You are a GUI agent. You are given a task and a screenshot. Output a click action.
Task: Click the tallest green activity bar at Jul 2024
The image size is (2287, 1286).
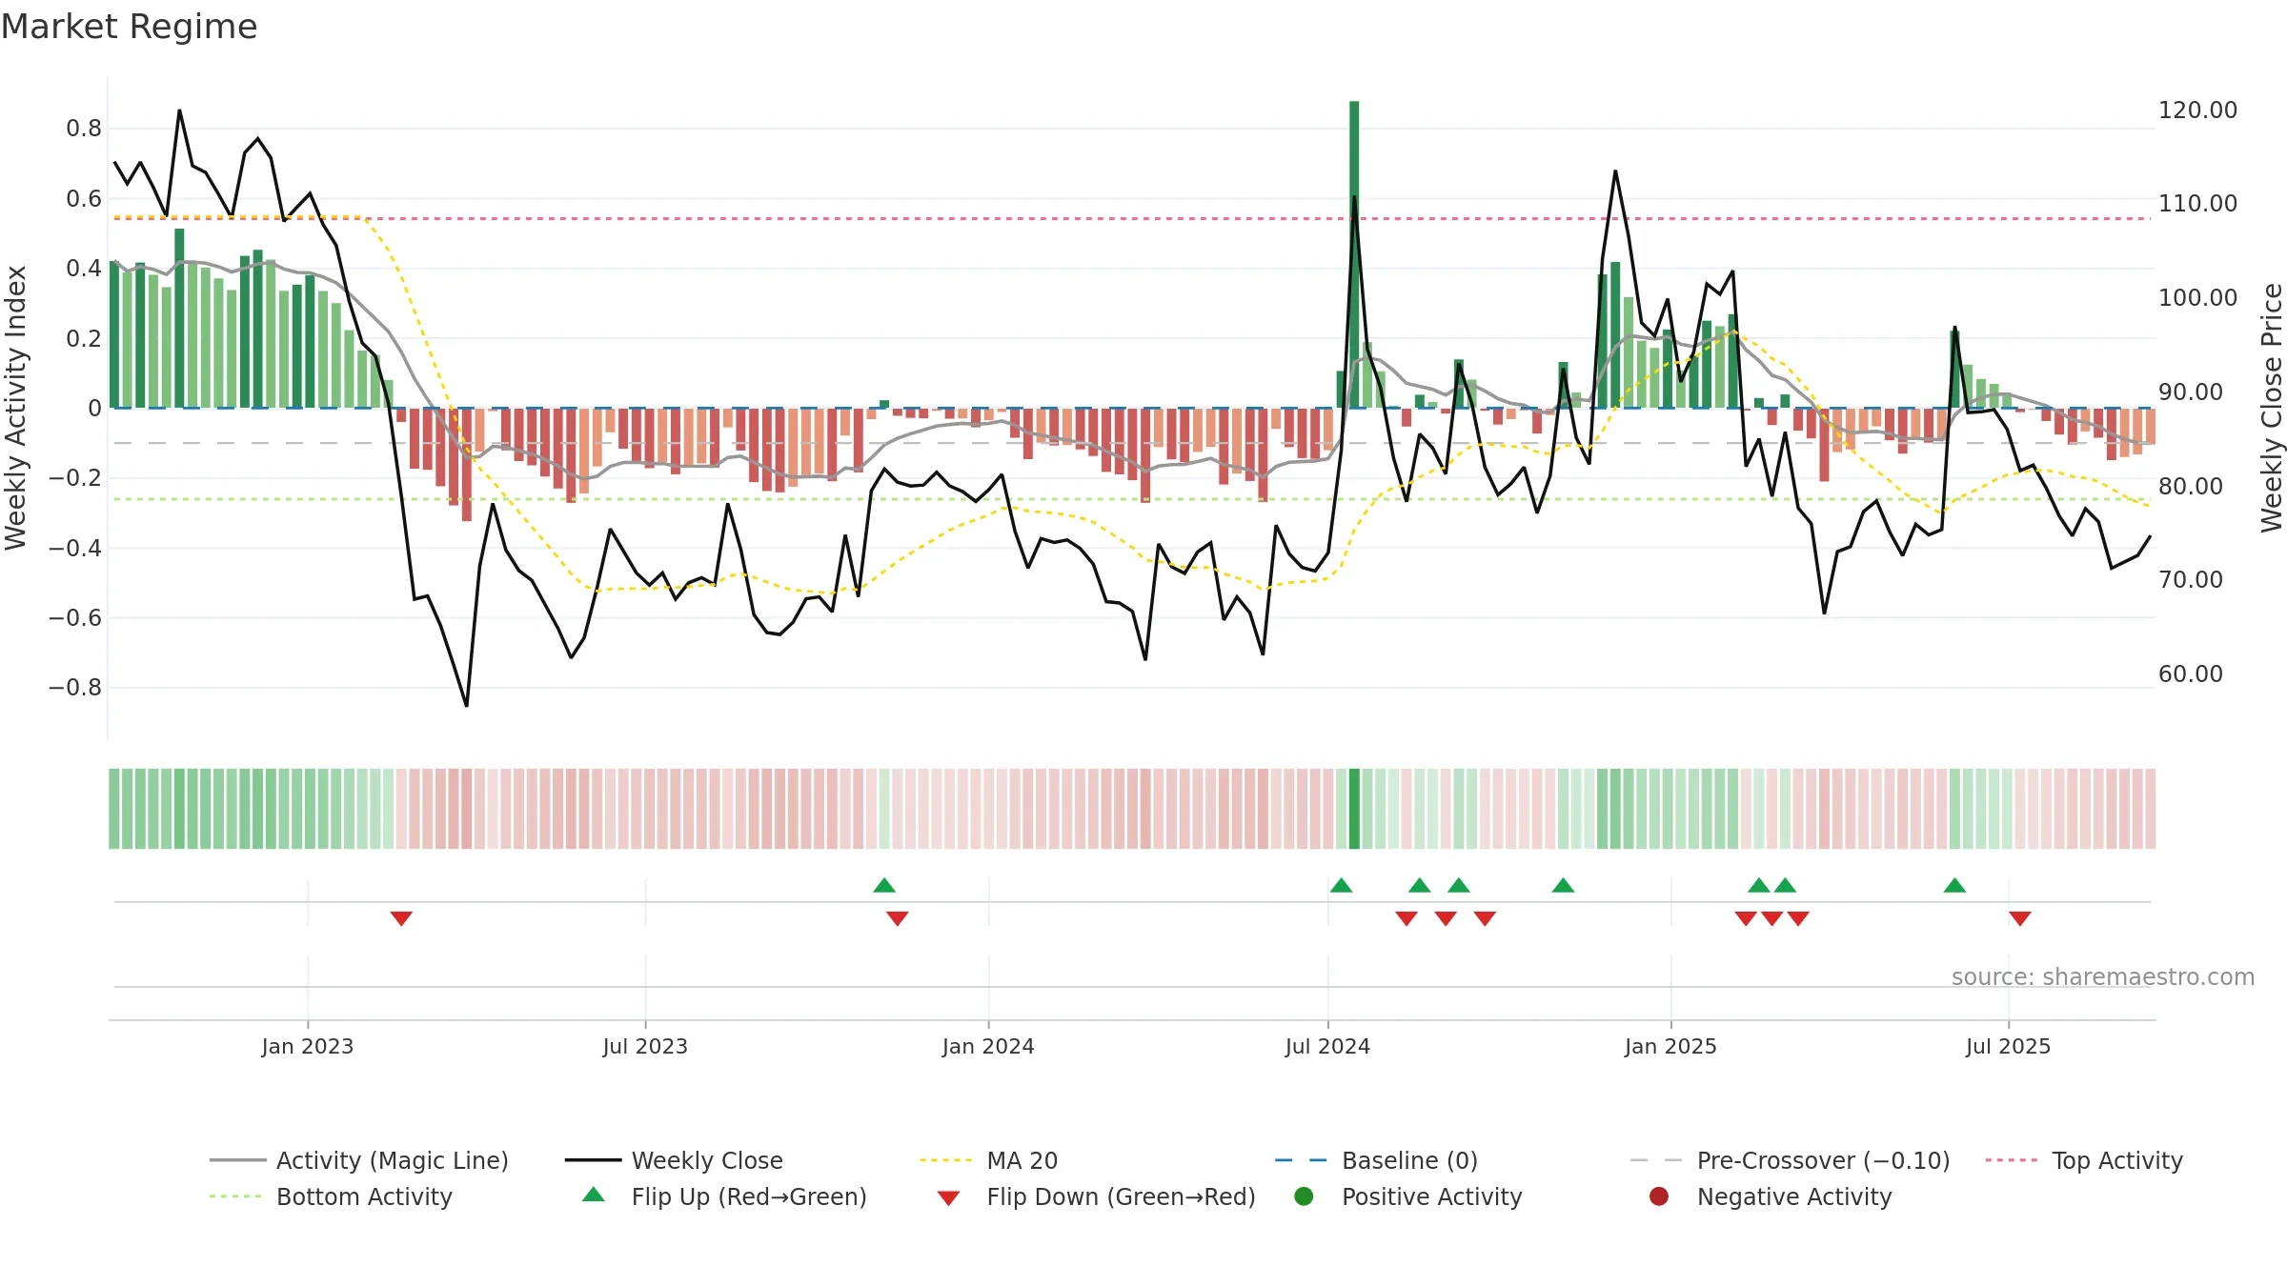(x=1354, y=254)
